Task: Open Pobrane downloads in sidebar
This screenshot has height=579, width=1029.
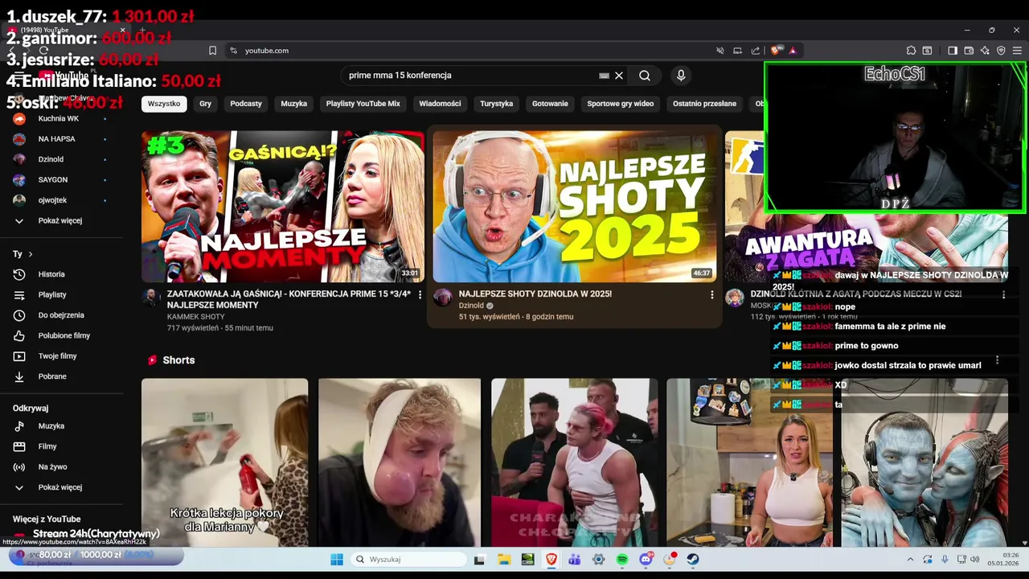Action: pos(52,376)
